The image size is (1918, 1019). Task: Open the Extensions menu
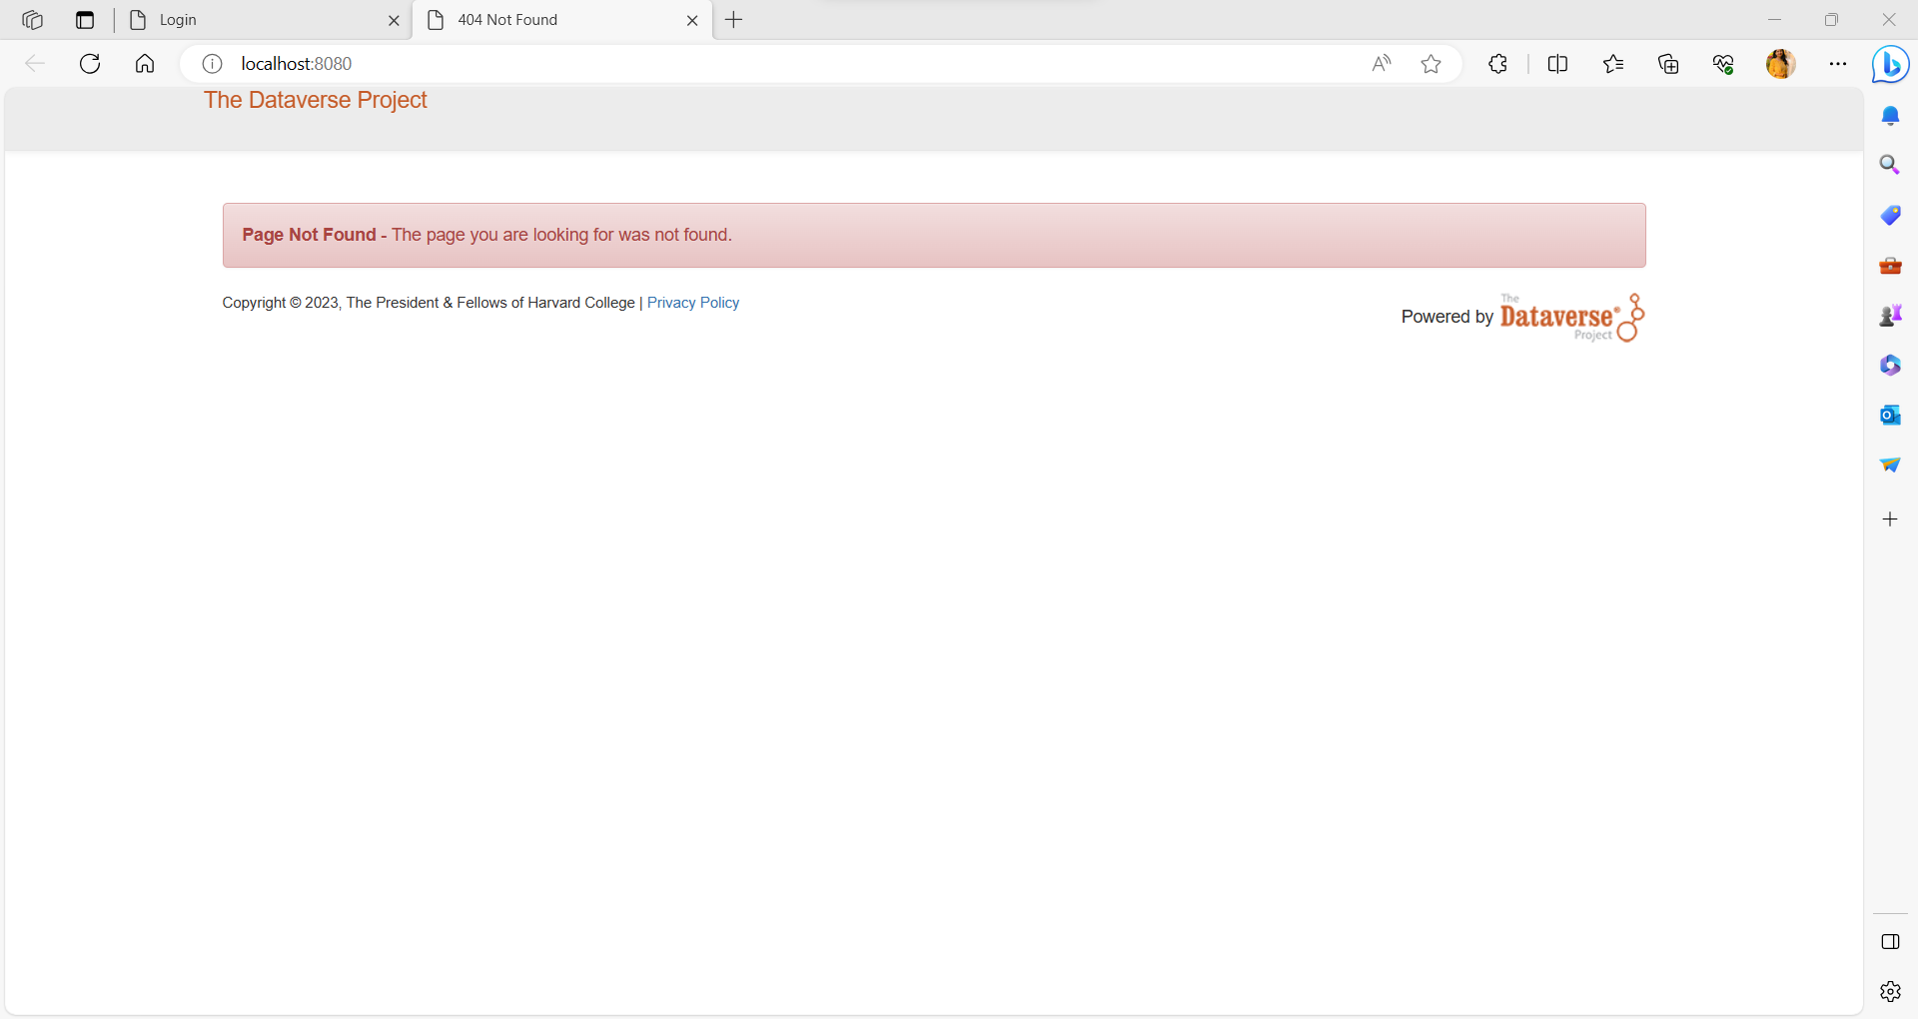pyautogui.click(x=1497, y=64)
